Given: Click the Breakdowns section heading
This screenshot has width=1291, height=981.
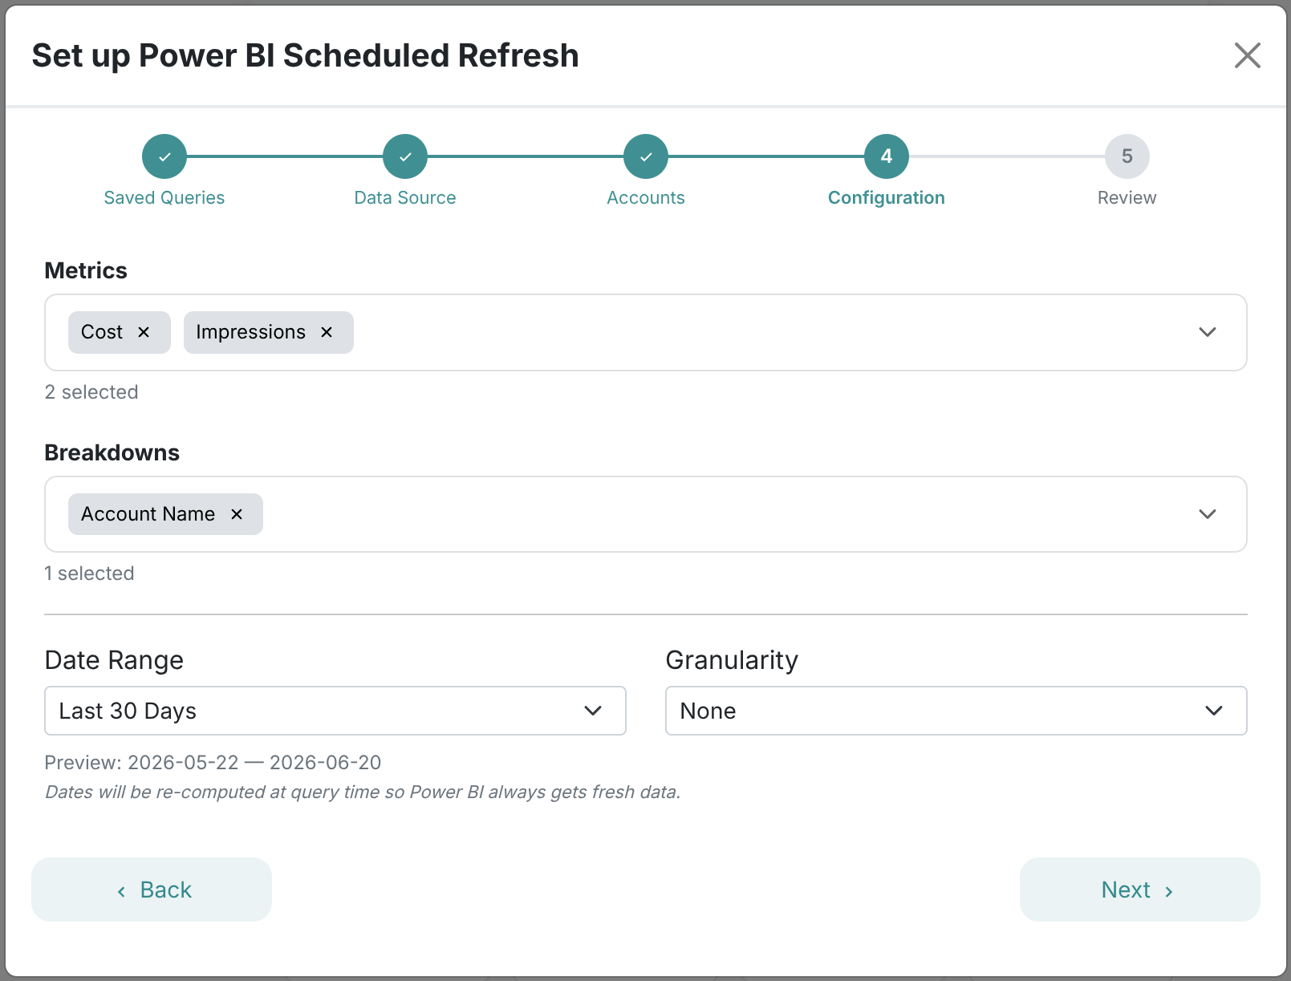Looking at the screenshot, I should [x=112, y=453].
